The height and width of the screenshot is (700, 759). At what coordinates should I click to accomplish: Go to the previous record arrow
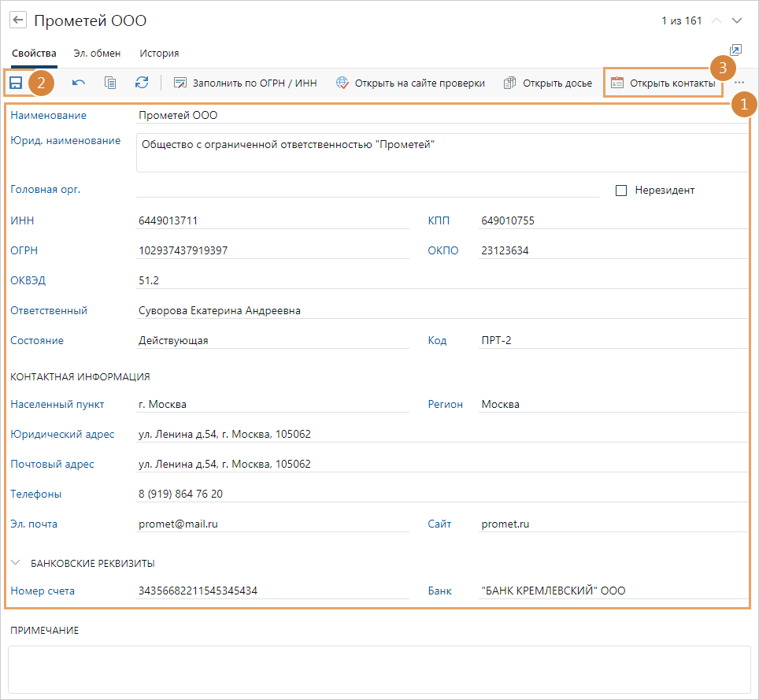click(716, 20)
